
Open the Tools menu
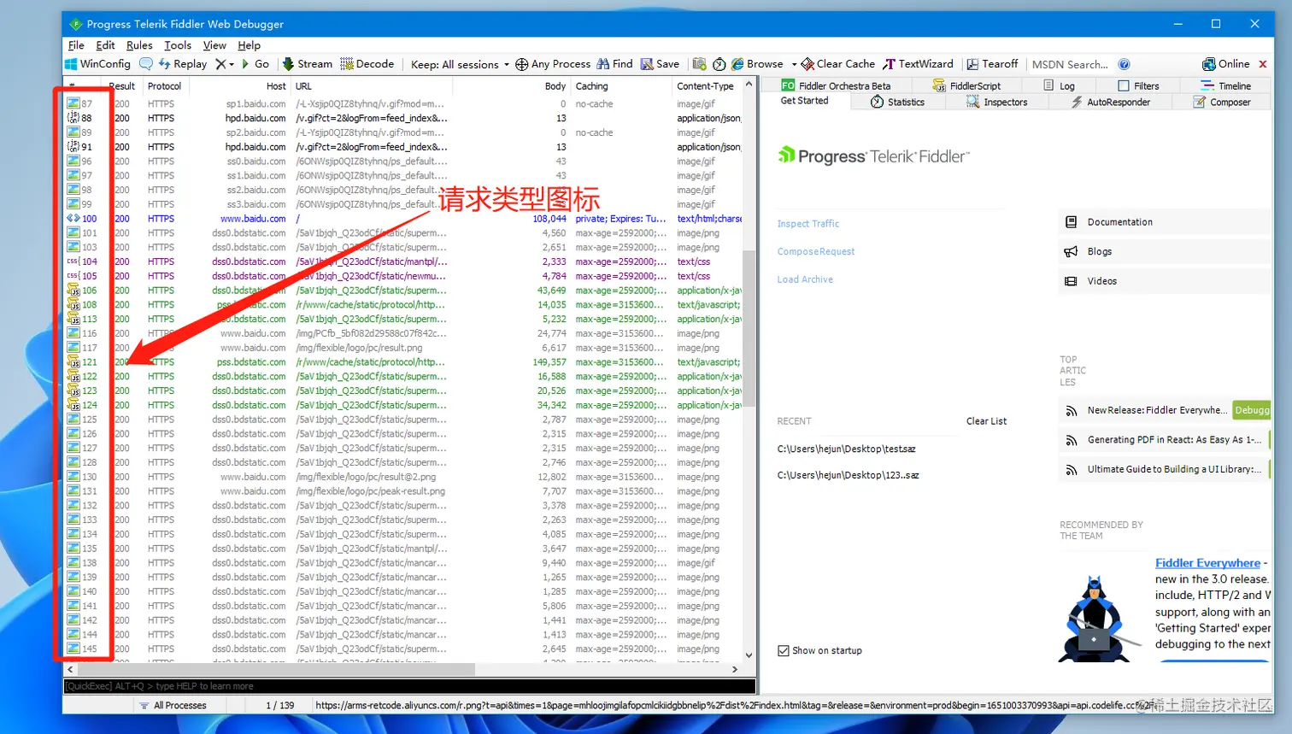178,45
